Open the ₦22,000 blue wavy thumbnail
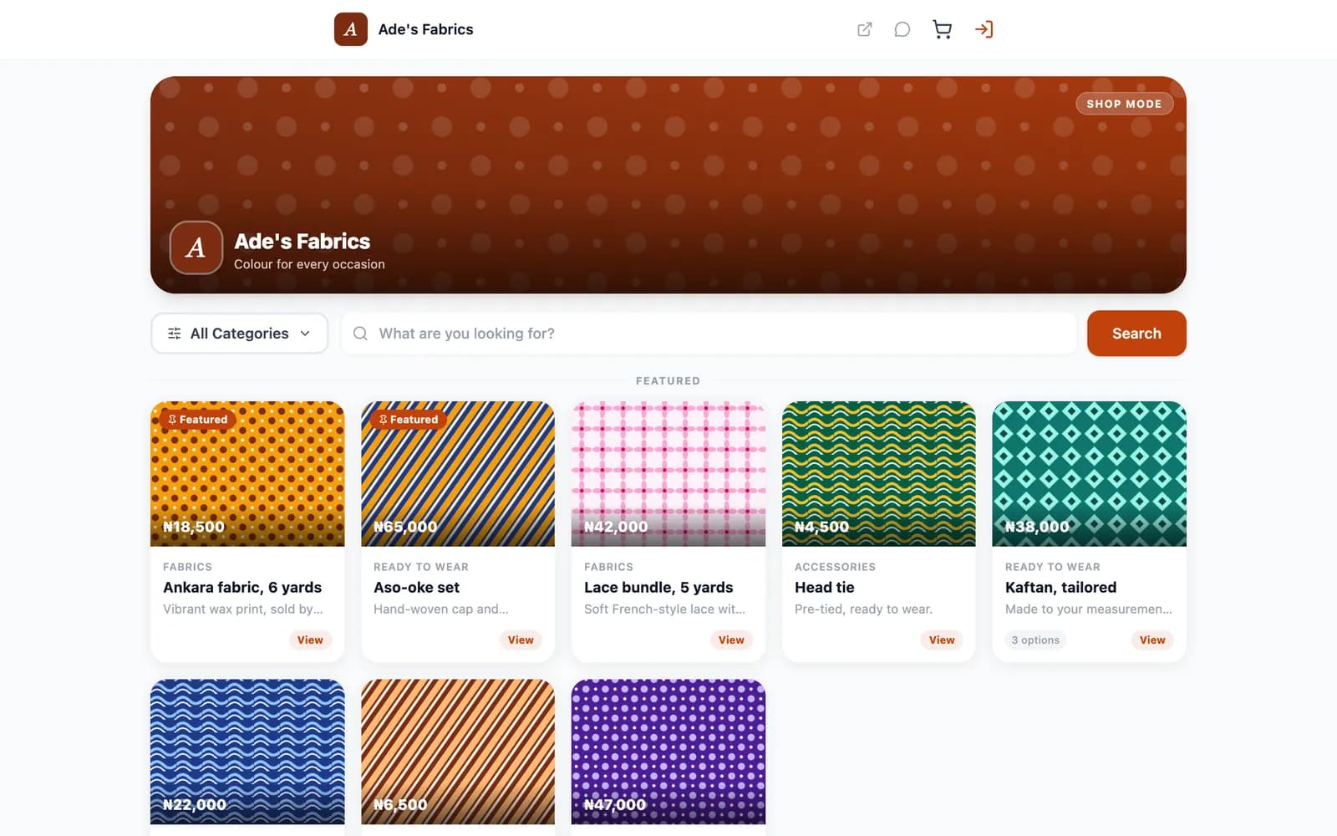 247,752
